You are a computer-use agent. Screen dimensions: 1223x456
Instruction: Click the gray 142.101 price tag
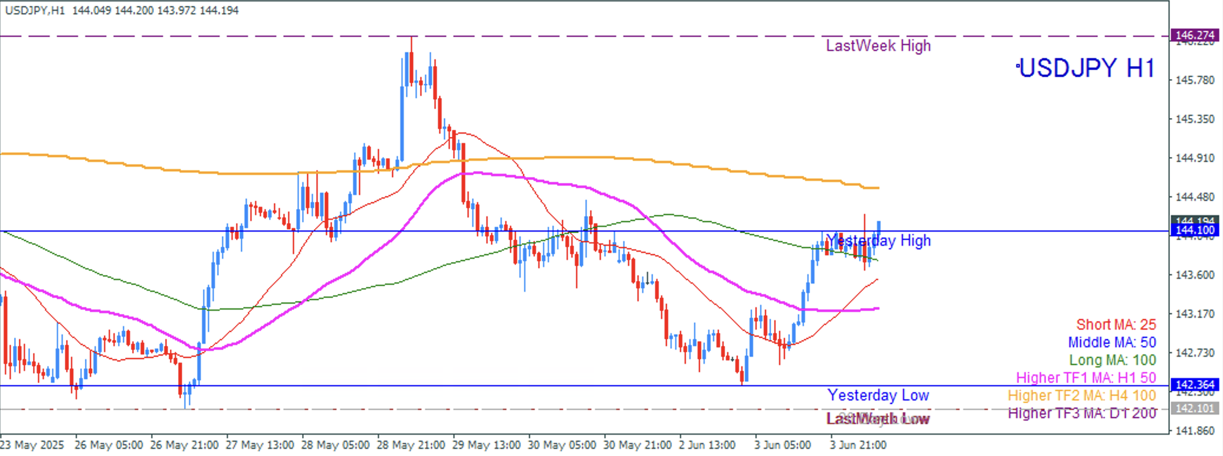[x=1195, y=408]
